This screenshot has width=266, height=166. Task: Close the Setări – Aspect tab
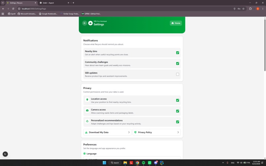pyautogui.click(x=68, y=3)
